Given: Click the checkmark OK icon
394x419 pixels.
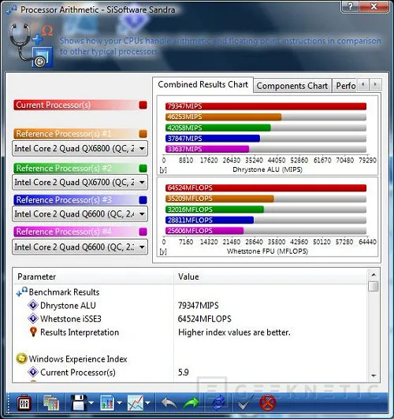Looking at the screenshot, I should [245, 402].
